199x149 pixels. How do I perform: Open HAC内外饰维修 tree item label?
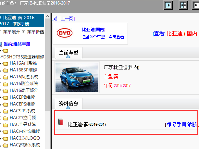pos(25,131)
